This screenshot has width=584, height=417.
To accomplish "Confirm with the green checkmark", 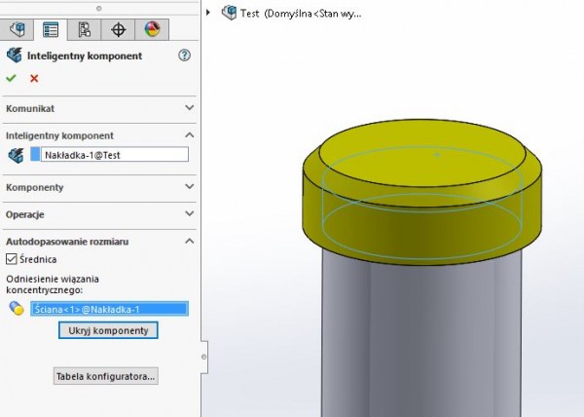I will coord(12,78).
